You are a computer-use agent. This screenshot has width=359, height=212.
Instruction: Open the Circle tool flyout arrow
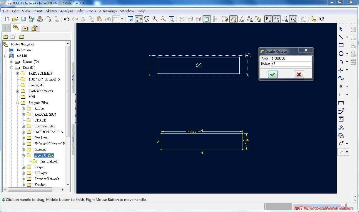(347, 54)
